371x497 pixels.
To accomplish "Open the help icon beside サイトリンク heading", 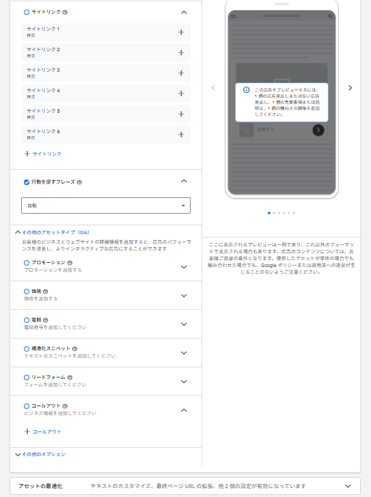I will coord(65,12).
